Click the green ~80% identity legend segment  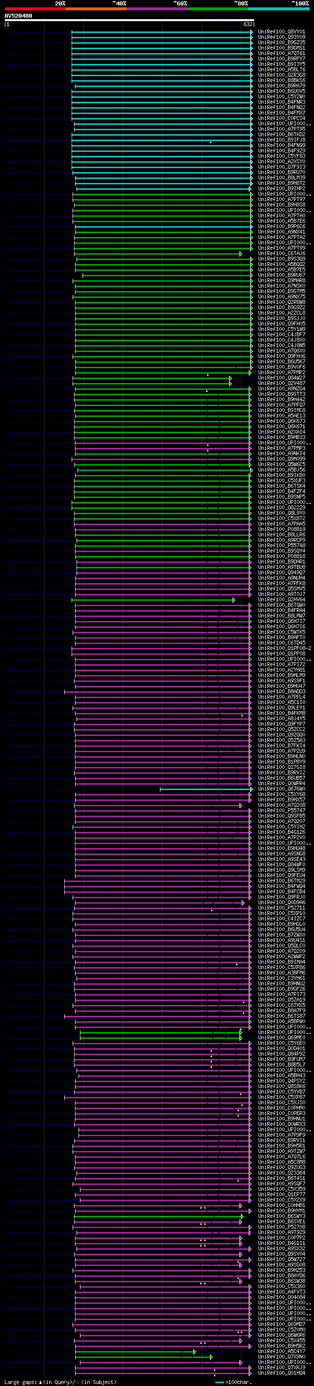tap(218, 9)
